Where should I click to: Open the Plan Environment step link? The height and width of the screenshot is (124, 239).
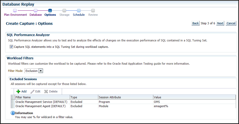(15, 15)
